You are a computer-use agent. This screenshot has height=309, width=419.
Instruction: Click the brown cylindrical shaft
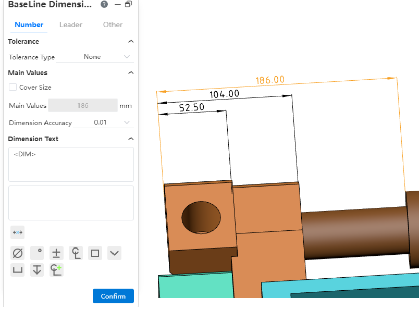click(x=355, y=232)
